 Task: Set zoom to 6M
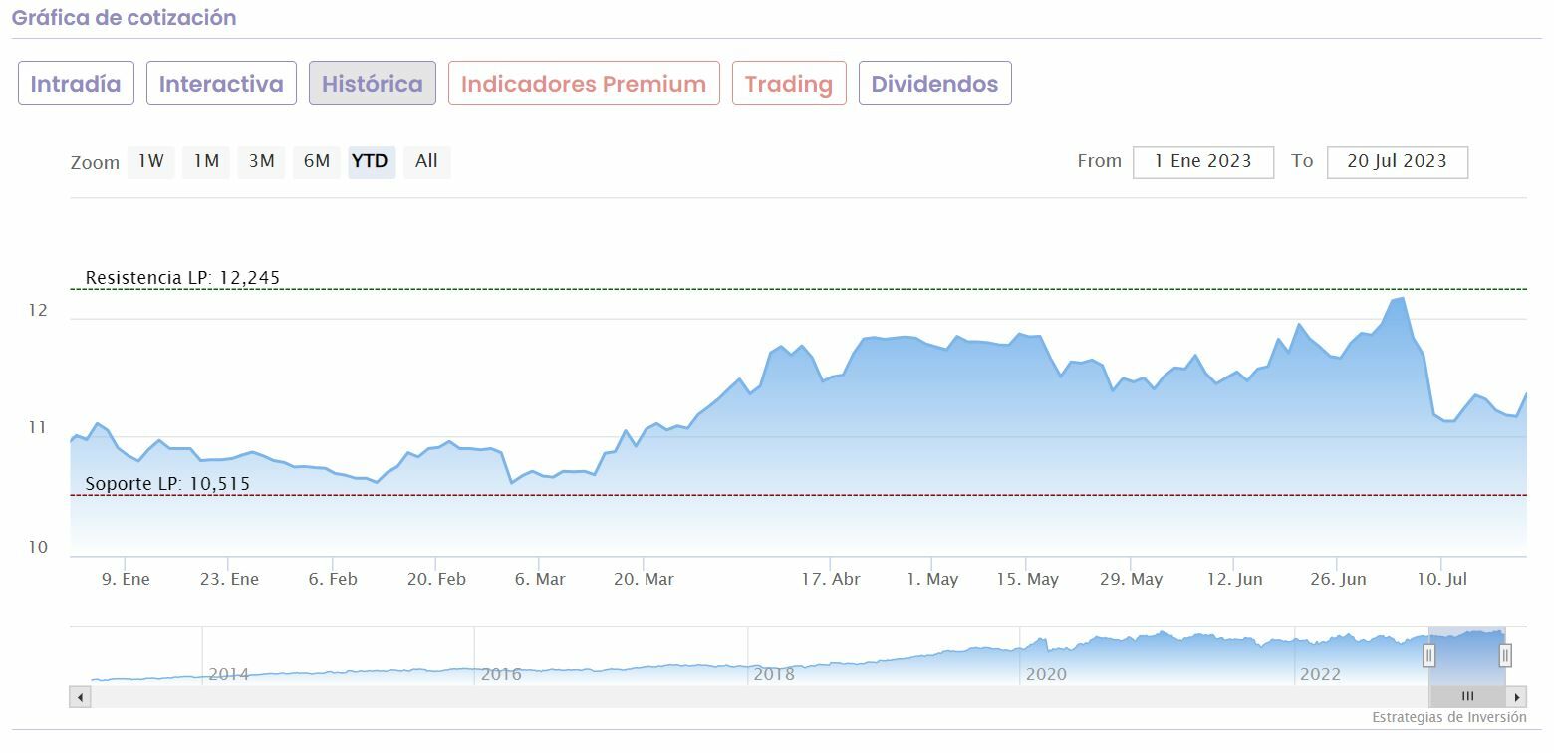(x=317, y=161)
